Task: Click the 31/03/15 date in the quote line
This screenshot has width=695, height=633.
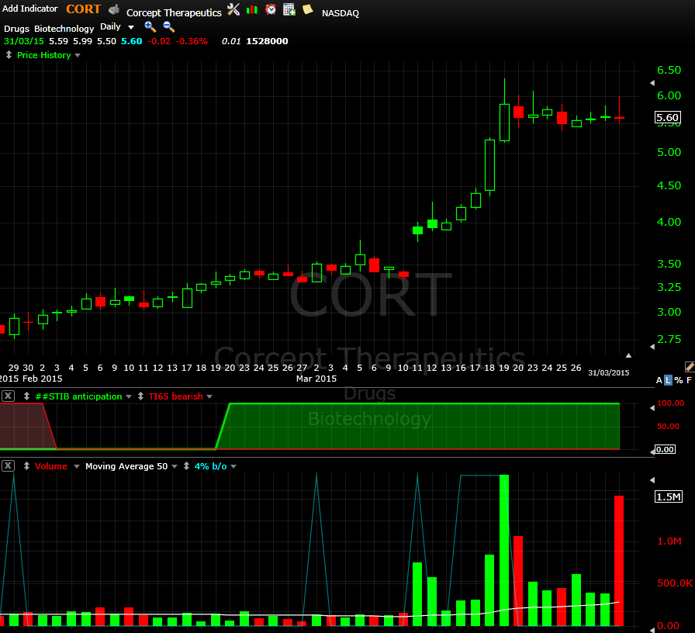Action: (x=24, y=41)
